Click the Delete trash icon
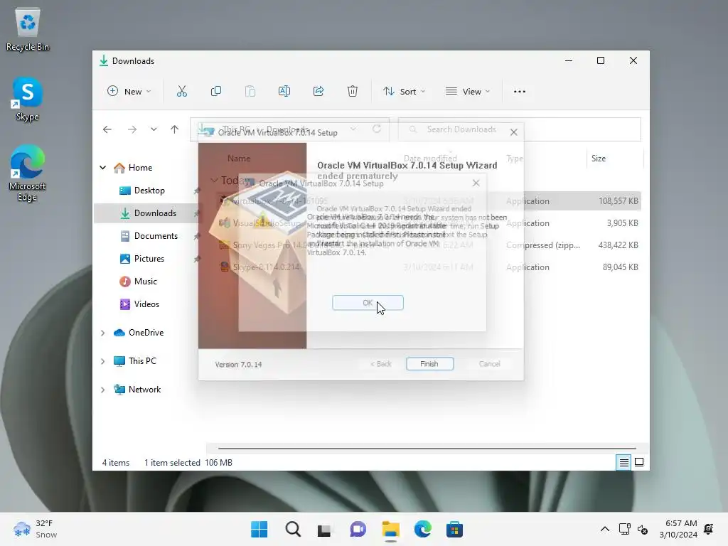Image resolution: width=728 pixels, height=546 pixels. click(x=353, y=92)
